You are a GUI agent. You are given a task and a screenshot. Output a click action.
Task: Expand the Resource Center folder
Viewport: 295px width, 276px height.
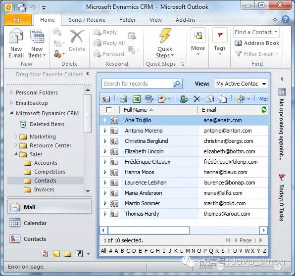click(x=16, y=145)
